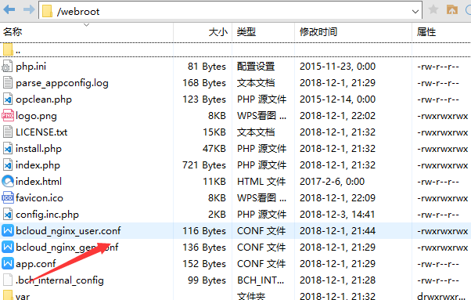The height and width of the screenshot is (300, 471).
Task: Click the 2015-12-14, 0:00 modified date
Action: tap(338, 99)
